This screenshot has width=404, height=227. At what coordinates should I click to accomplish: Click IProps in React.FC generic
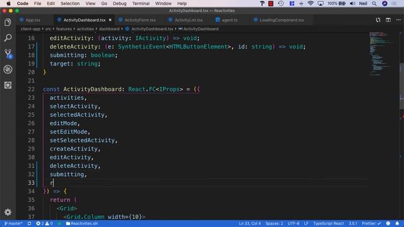169,89
